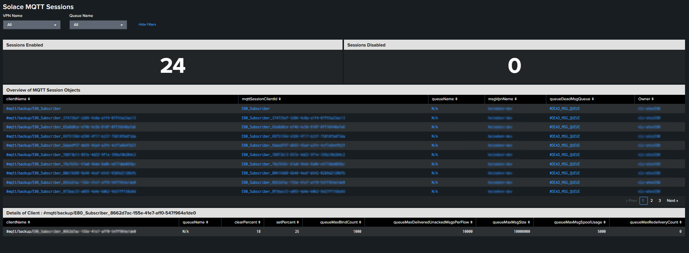Click queueMaxBindCount value 1000
Image resolution: width=689 pixels, height=253 pixels.
click(357, 232)
